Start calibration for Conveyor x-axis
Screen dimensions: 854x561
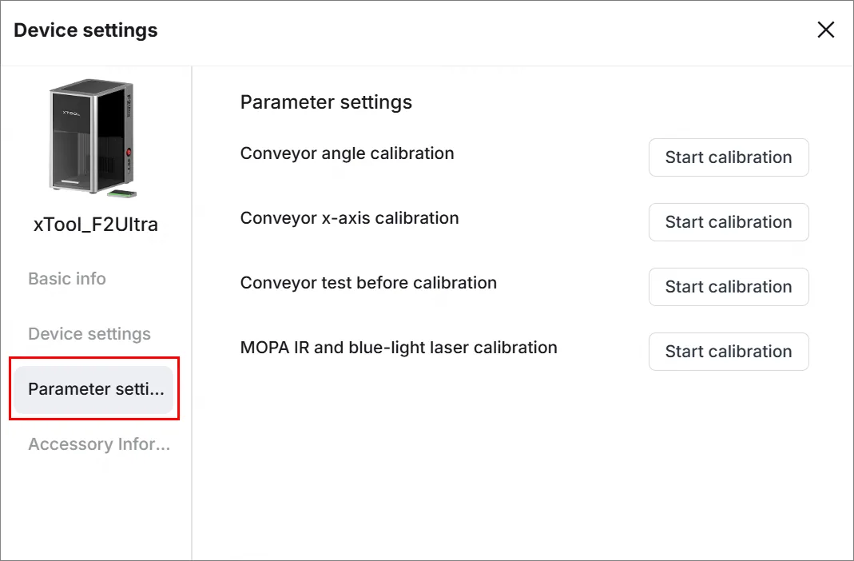point(729,222)
